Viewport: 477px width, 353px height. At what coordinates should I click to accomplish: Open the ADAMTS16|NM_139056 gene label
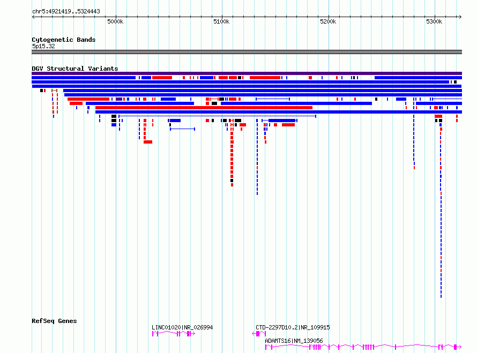(x=294, y=341)
